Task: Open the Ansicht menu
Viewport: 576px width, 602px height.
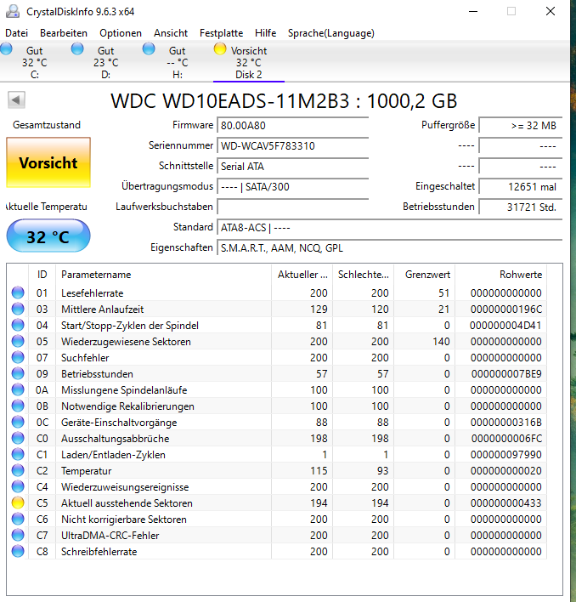Action: coord(171,33)
